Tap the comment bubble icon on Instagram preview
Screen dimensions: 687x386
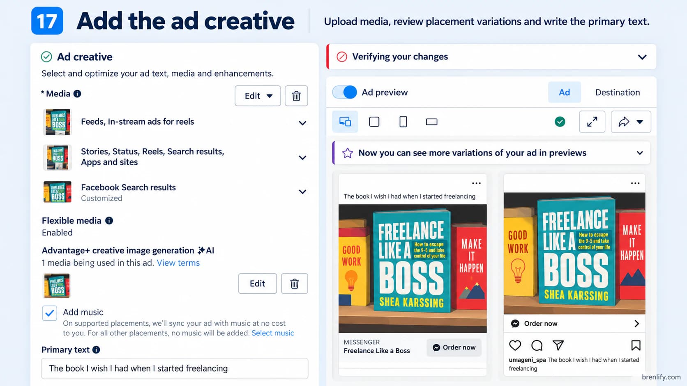[x=537, y=345]
